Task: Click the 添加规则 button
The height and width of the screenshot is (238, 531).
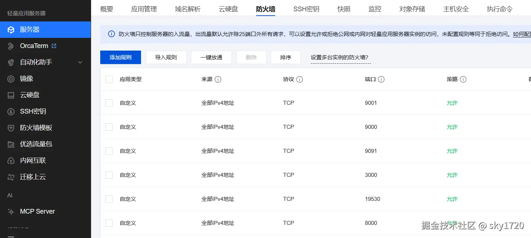Action: (120, 57)
